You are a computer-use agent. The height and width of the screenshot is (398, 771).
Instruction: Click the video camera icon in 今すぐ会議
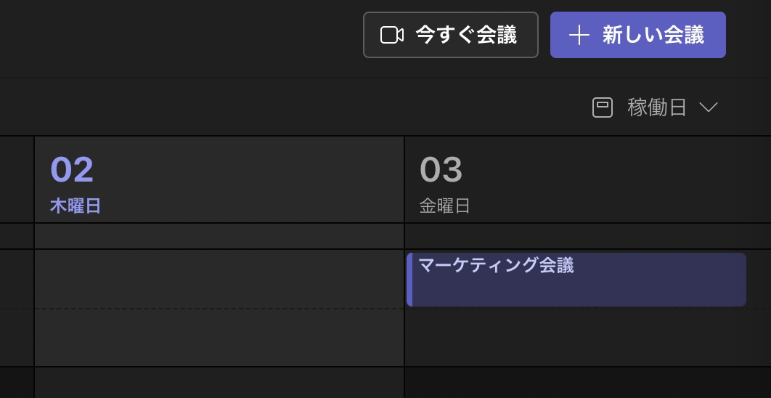(x=392, y=35)
